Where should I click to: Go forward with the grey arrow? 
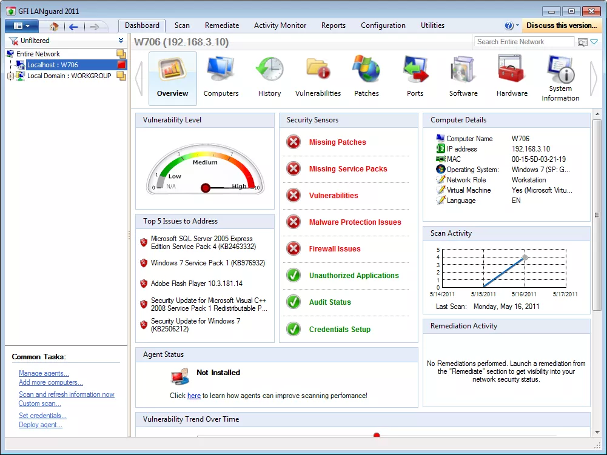click(94, 26)
